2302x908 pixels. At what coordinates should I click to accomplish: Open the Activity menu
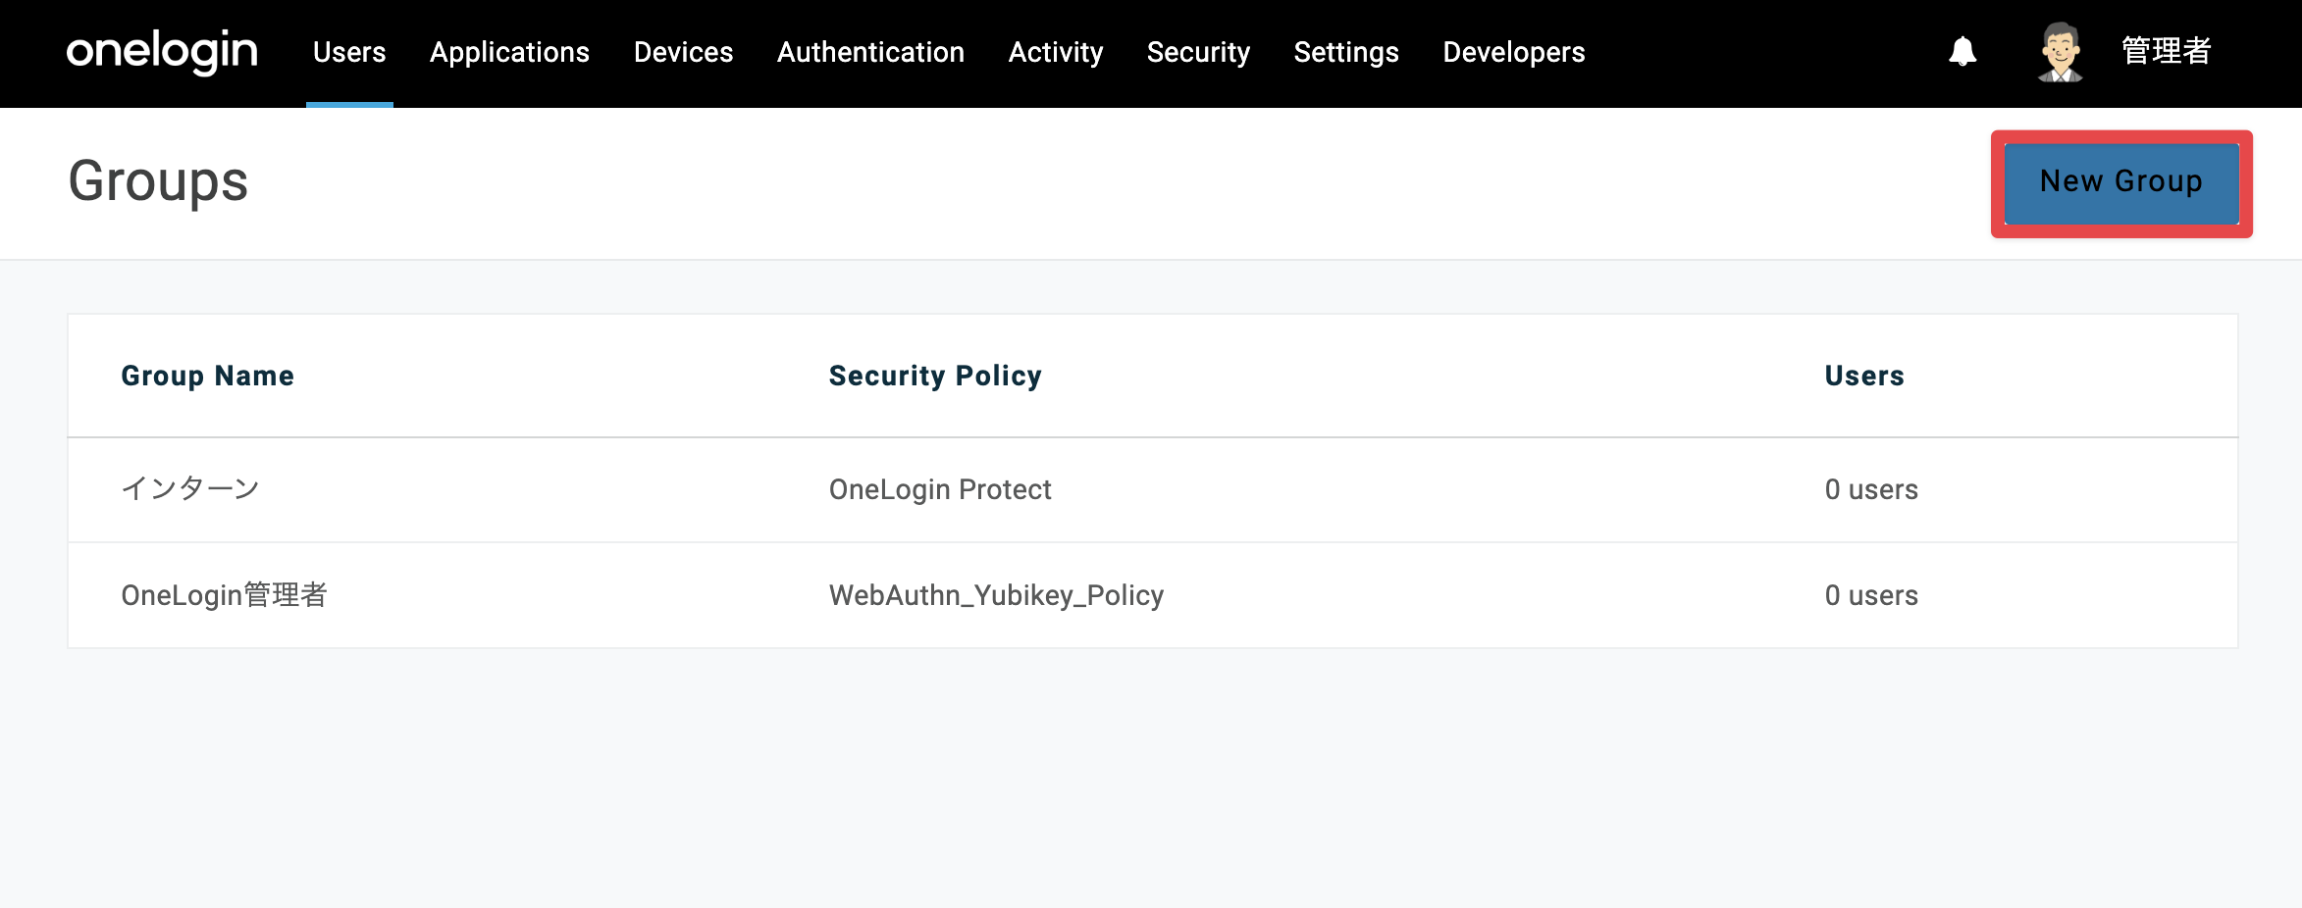(x=1056, y=52)
